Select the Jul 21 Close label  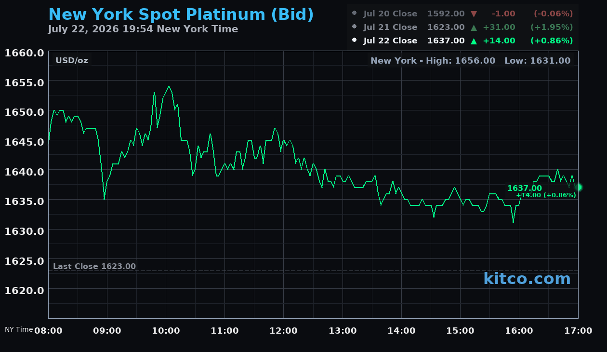(x=391, y=27)
